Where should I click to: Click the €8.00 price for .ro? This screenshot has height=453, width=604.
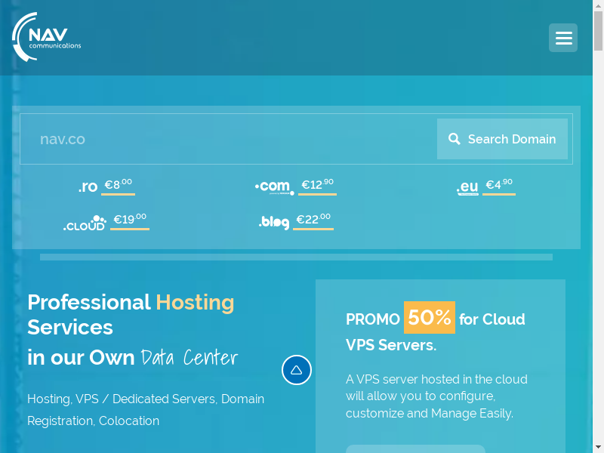118,185
